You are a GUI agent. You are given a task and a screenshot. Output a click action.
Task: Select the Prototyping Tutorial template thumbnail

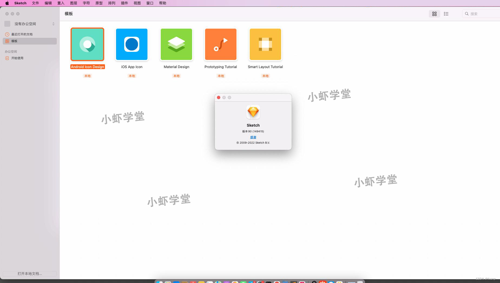(x=221, y=44)
